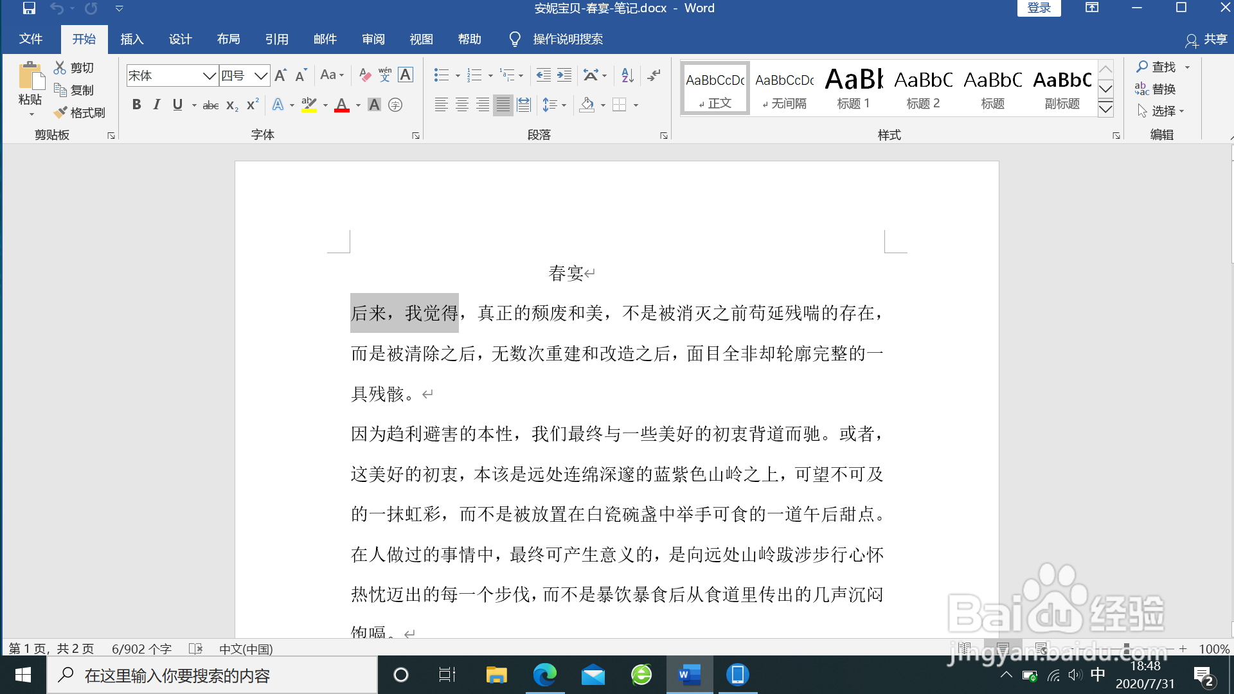Click the Windows taskbar search box
This screenshot has width=1234, height=694.
tap(212, 675)
